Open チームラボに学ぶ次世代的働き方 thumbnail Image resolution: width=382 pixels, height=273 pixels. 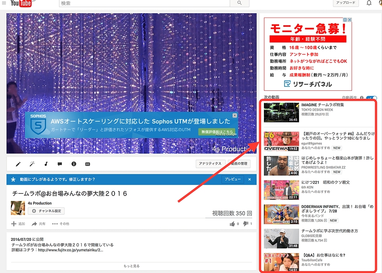[x=281, y=239]
